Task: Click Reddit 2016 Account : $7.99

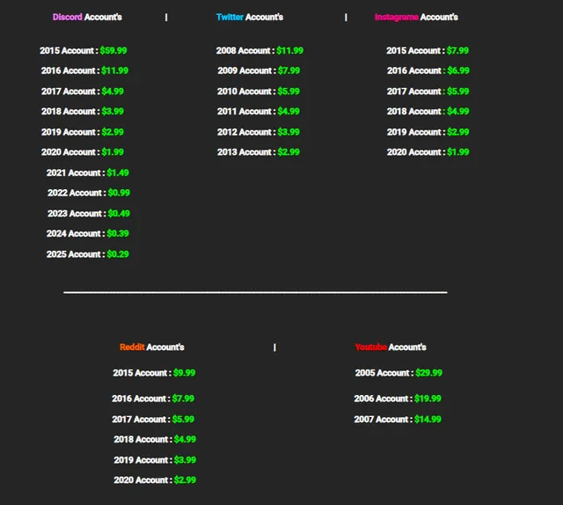Action: [153, 399]
